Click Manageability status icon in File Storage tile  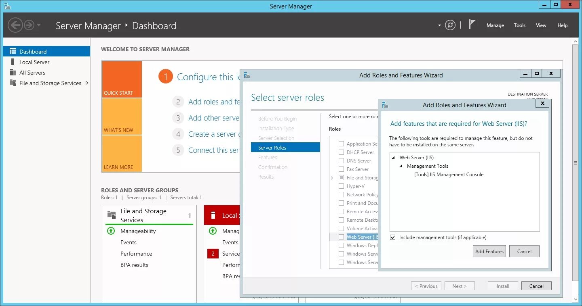point(111,231)
